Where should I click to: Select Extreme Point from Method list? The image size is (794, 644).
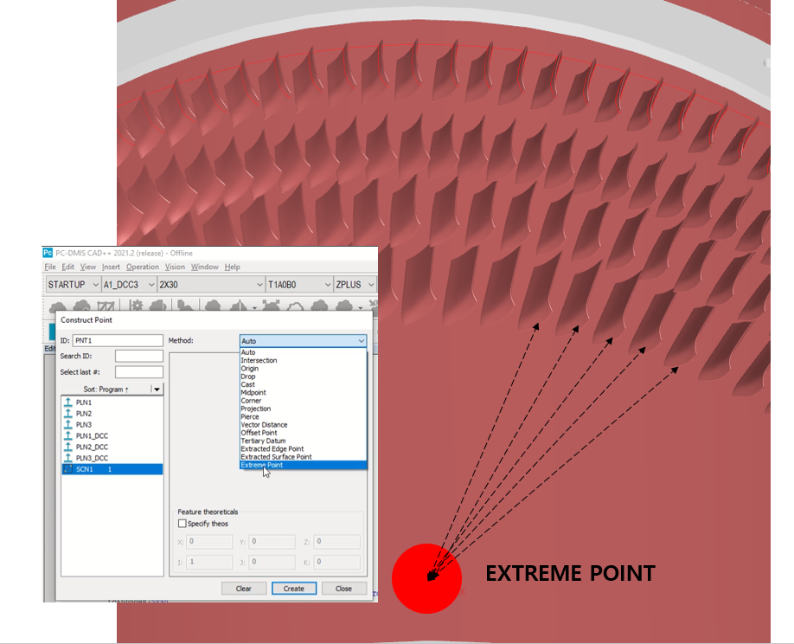pos(303,465)
